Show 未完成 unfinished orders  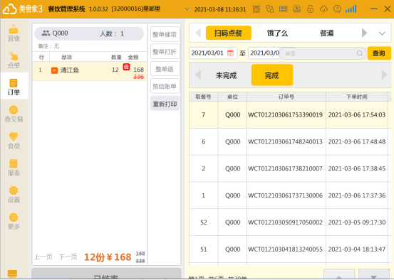pos(226,75)
